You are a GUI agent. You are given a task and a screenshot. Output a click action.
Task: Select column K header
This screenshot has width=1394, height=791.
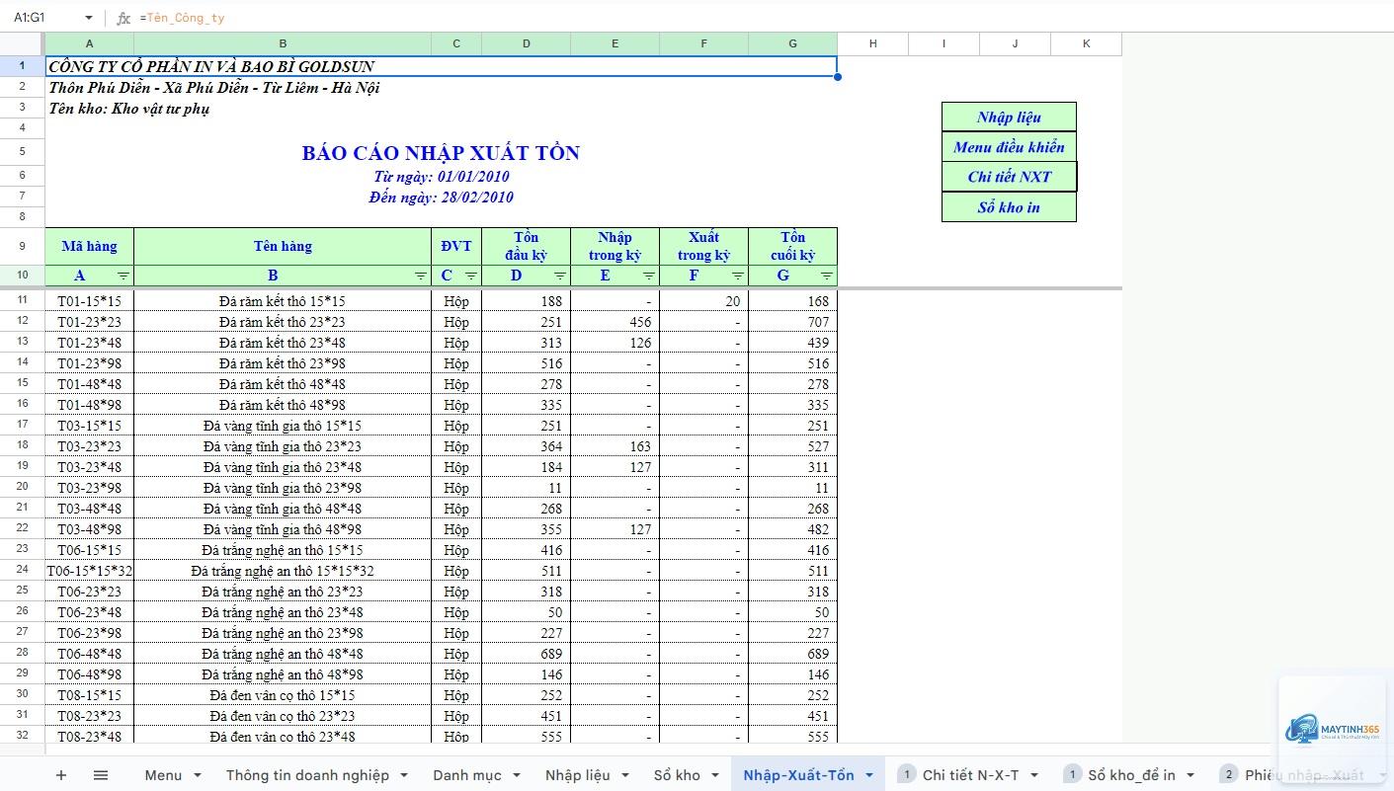click(1087, 43)
